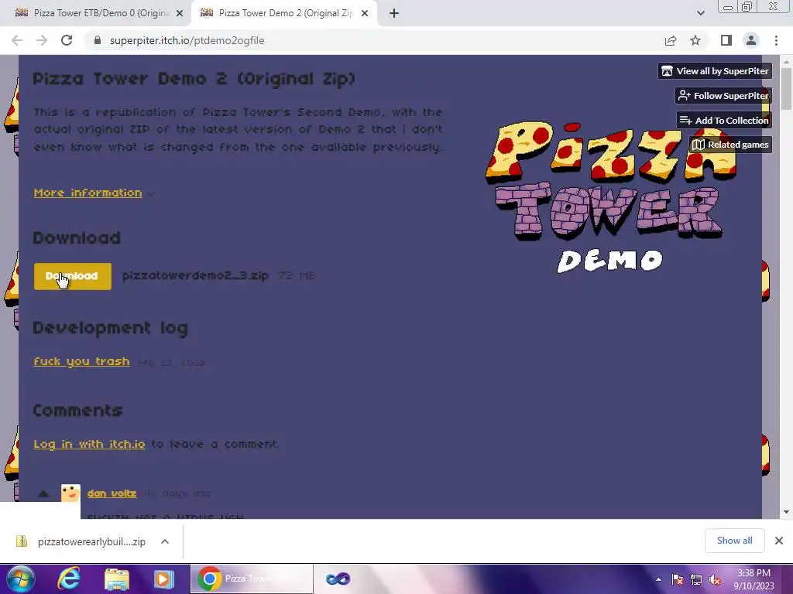Click the Comments heading
The image size is (793, 594).
tap(77, 411)
